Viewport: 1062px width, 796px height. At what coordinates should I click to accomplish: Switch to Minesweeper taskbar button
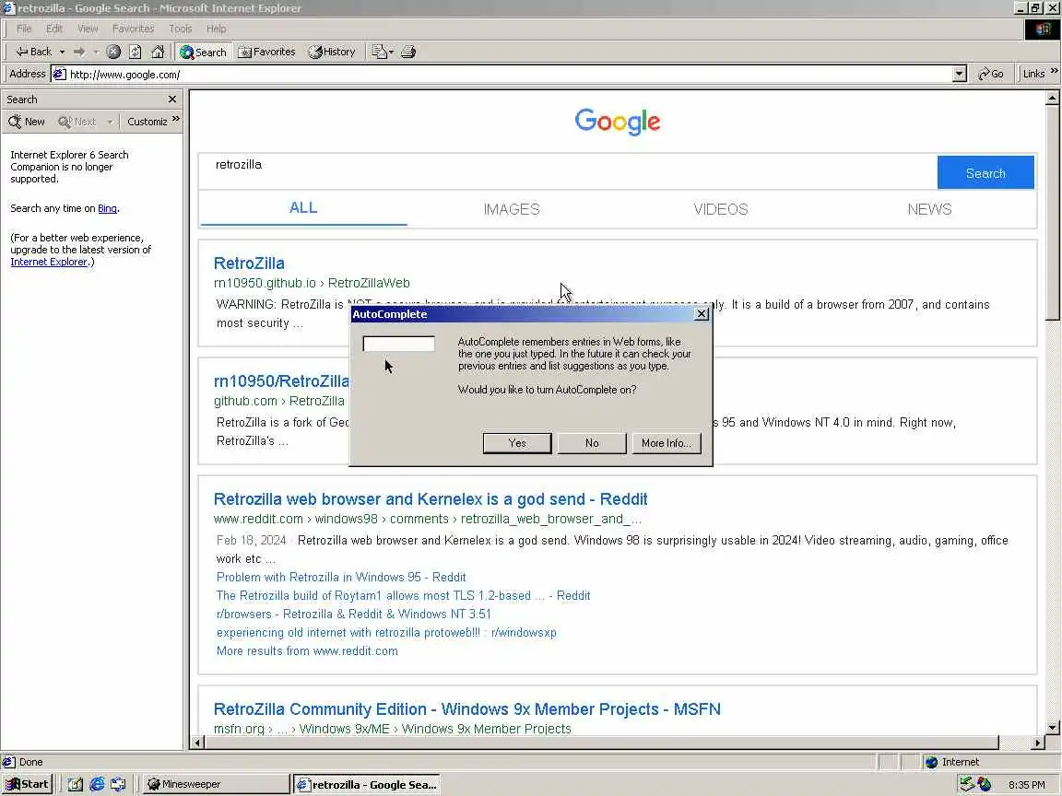218,784
